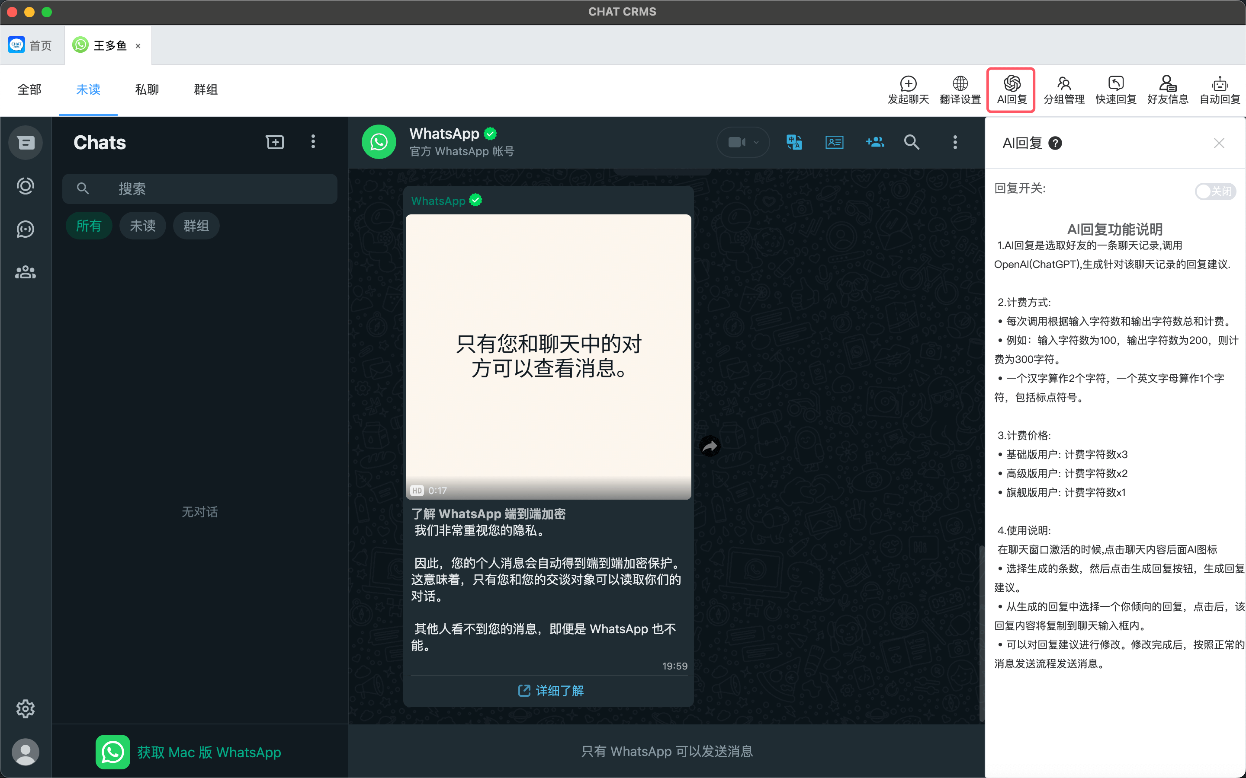Select the 未读 chat filter chip
The width and height of the screenshot is (1246, 778).
coord(143,225)
